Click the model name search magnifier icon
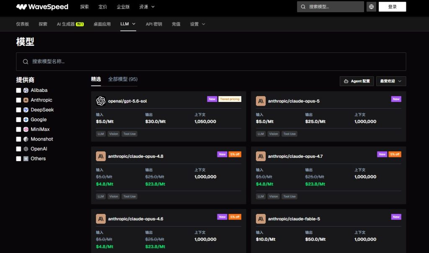This screenshot has width=429, height=253. click(x=26, y=62)
